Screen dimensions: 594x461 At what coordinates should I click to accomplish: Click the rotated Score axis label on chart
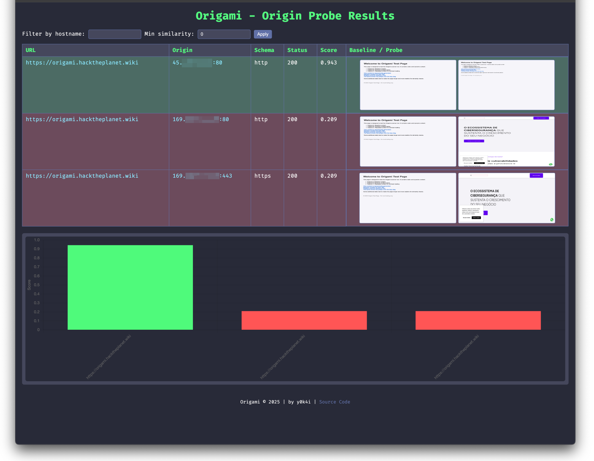coord(29,285)
